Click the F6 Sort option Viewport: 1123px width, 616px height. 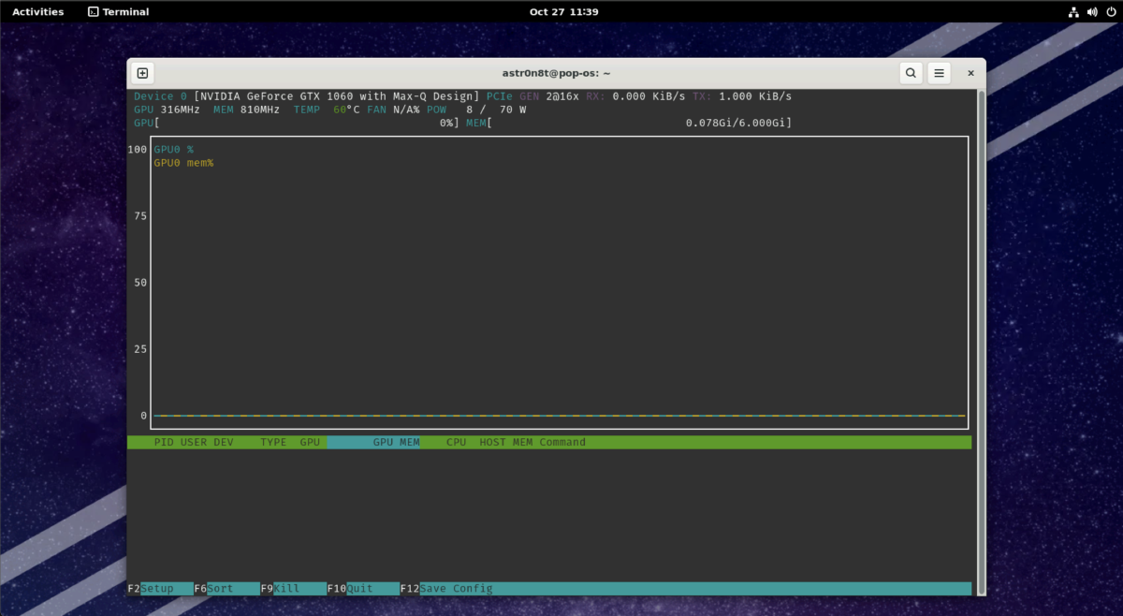221,589
